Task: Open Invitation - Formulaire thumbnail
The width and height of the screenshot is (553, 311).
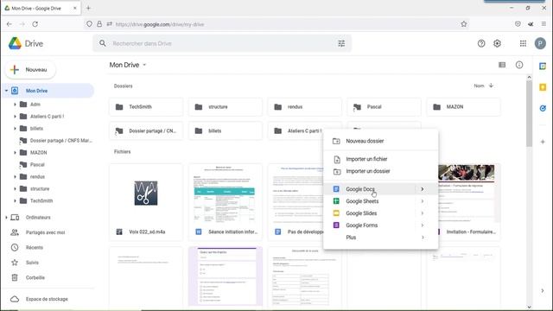Action: click(467, 194)
